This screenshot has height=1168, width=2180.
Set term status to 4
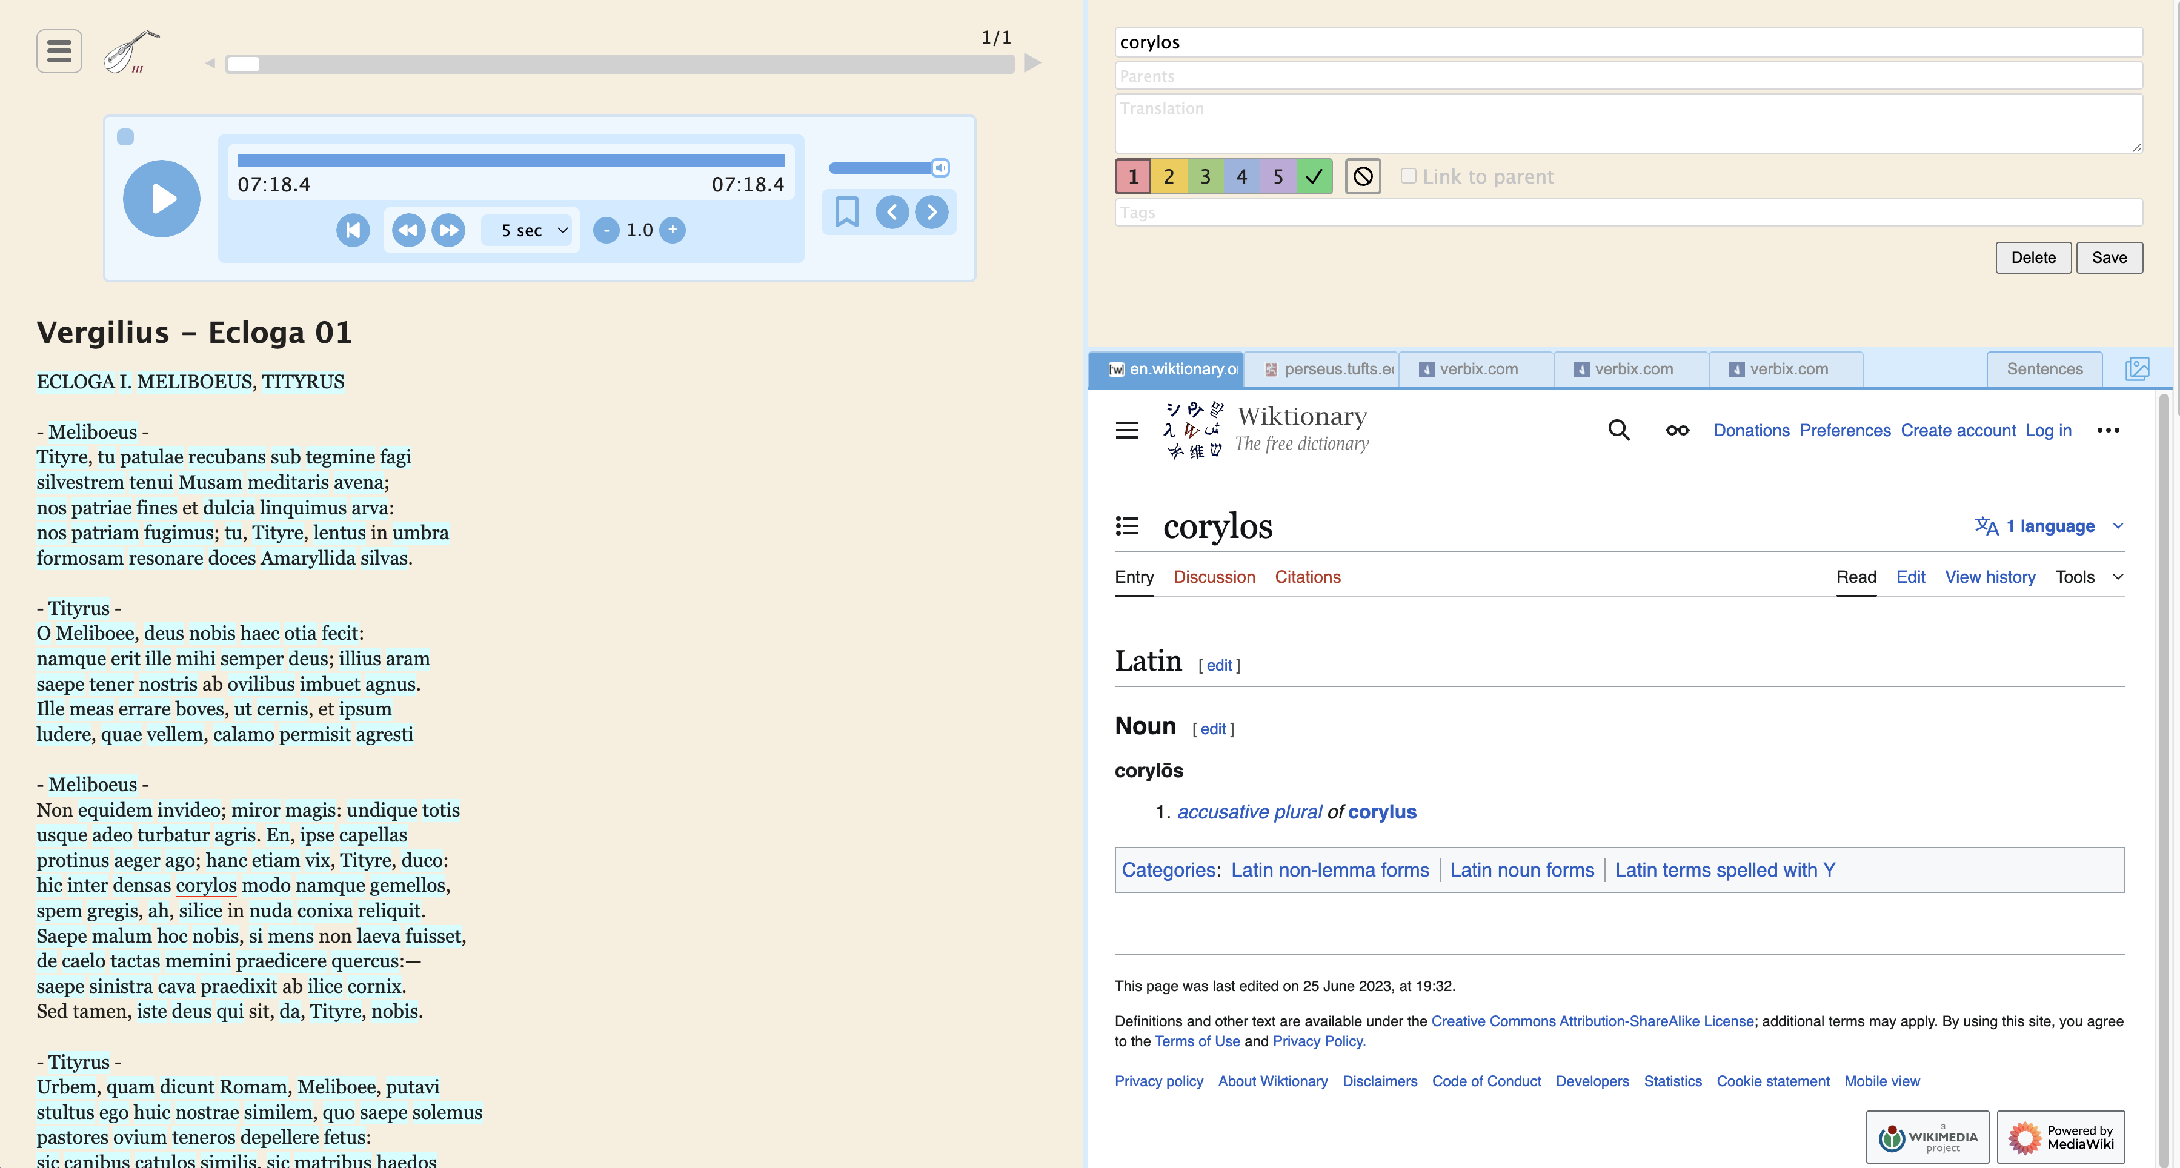pyautogui.click(x=1241, y=177)
